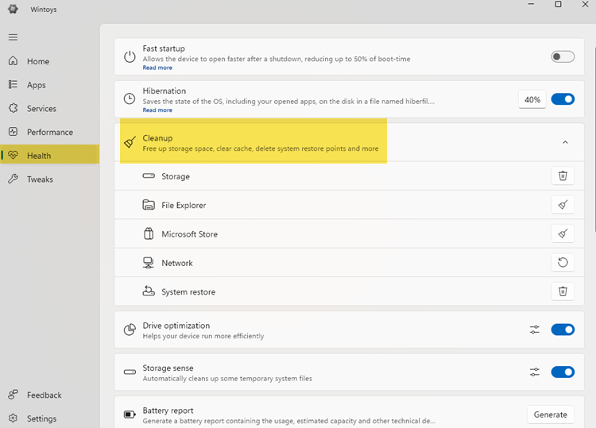Screen dimensions: 596x428
Task: Click the File Explorer cleanup broom icon
Action: [x=563, y=205]
